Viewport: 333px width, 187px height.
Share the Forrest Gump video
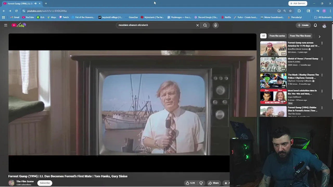[x=214, y=183]
